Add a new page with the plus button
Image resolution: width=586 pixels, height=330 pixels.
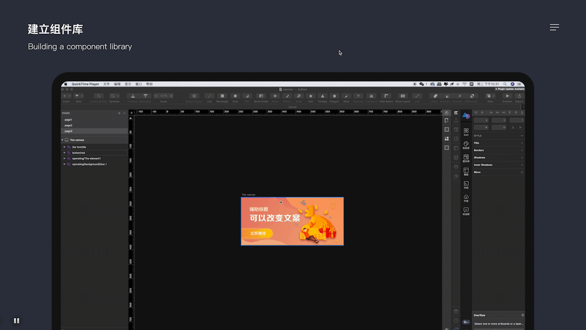119,113
